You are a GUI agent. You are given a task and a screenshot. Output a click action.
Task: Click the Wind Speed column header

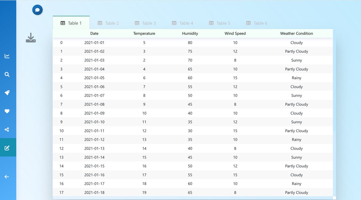235,34
